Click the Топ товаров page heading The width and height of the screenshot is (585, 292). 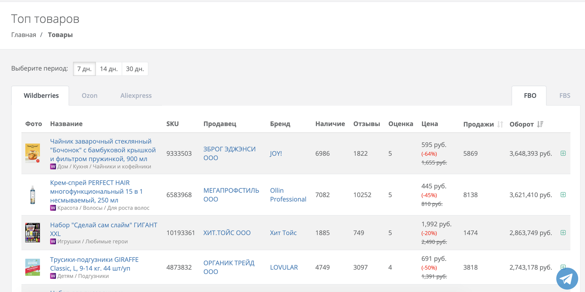[x=45, y=19]
